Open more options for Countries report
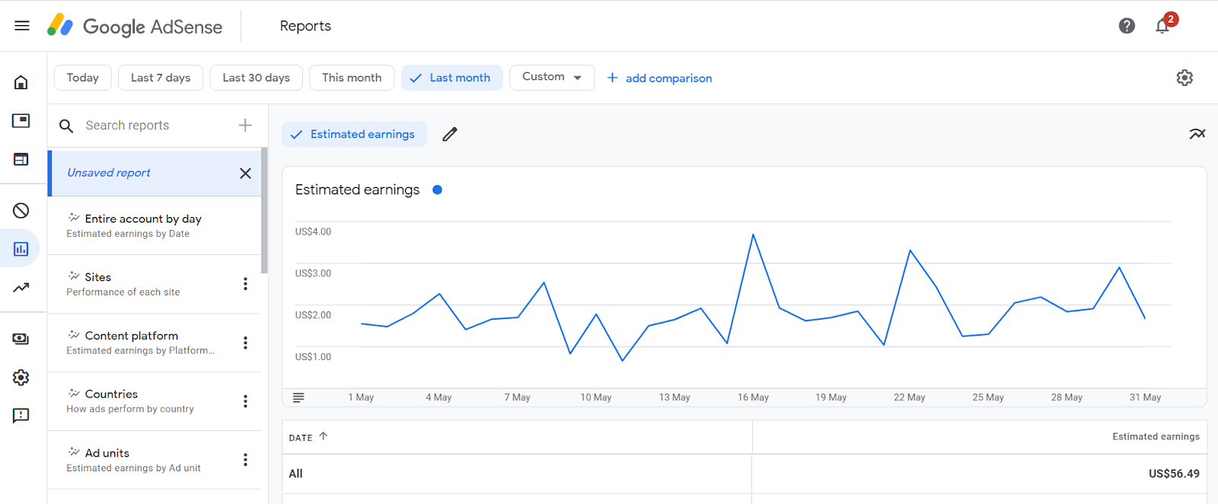This screenshot has width=1218, height=504. click(245, 401)
